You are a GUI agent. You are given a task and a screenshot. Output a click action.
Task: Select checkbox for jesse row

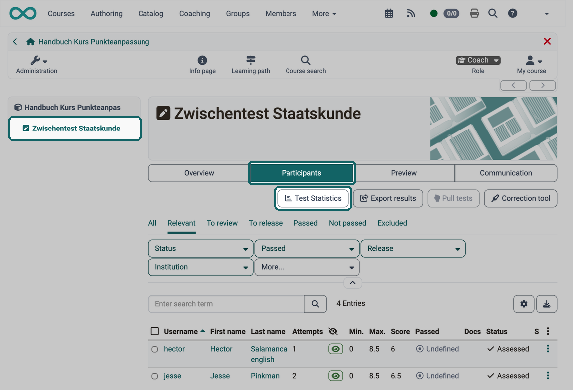[155, 376]
